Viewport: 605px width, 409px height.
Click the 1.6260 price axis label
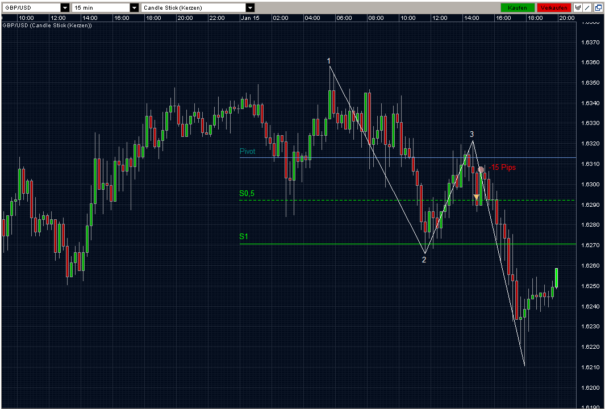pos(590,266)
